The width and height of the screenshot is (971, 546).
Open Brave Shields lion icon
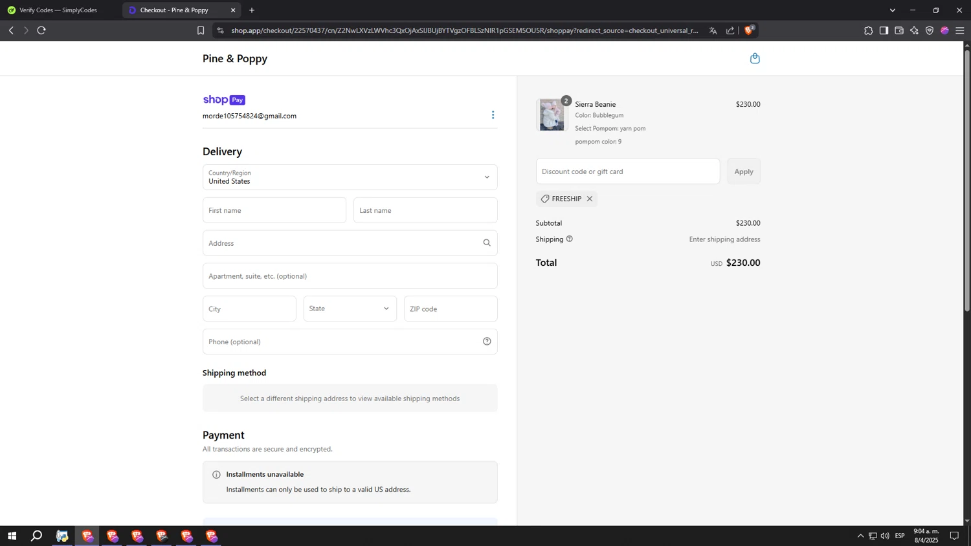click(749, 30)
